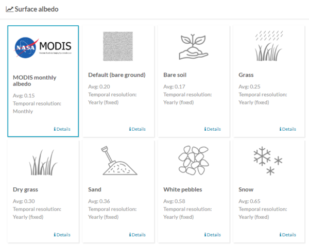Click the Sand shovel pile icon

[x=119, y=161]
